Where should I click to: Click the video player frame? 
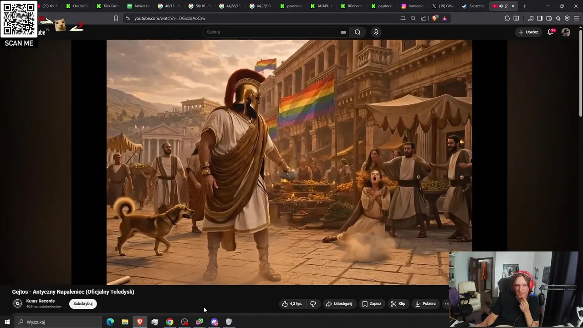click(x=289, y=162)
